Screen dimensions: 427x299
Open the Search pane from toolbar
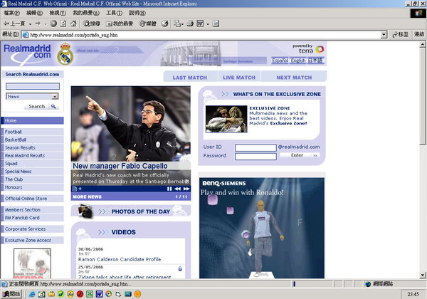coord(92,23)
